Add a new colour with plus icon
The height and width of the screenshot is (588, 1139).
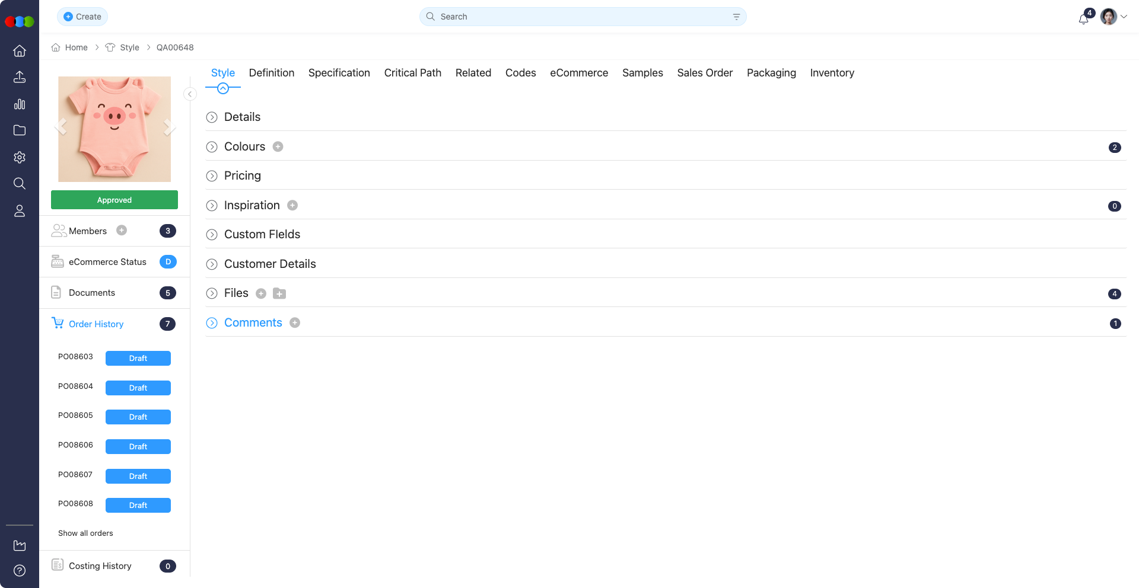pyautogui.click(x=278, y=146)
